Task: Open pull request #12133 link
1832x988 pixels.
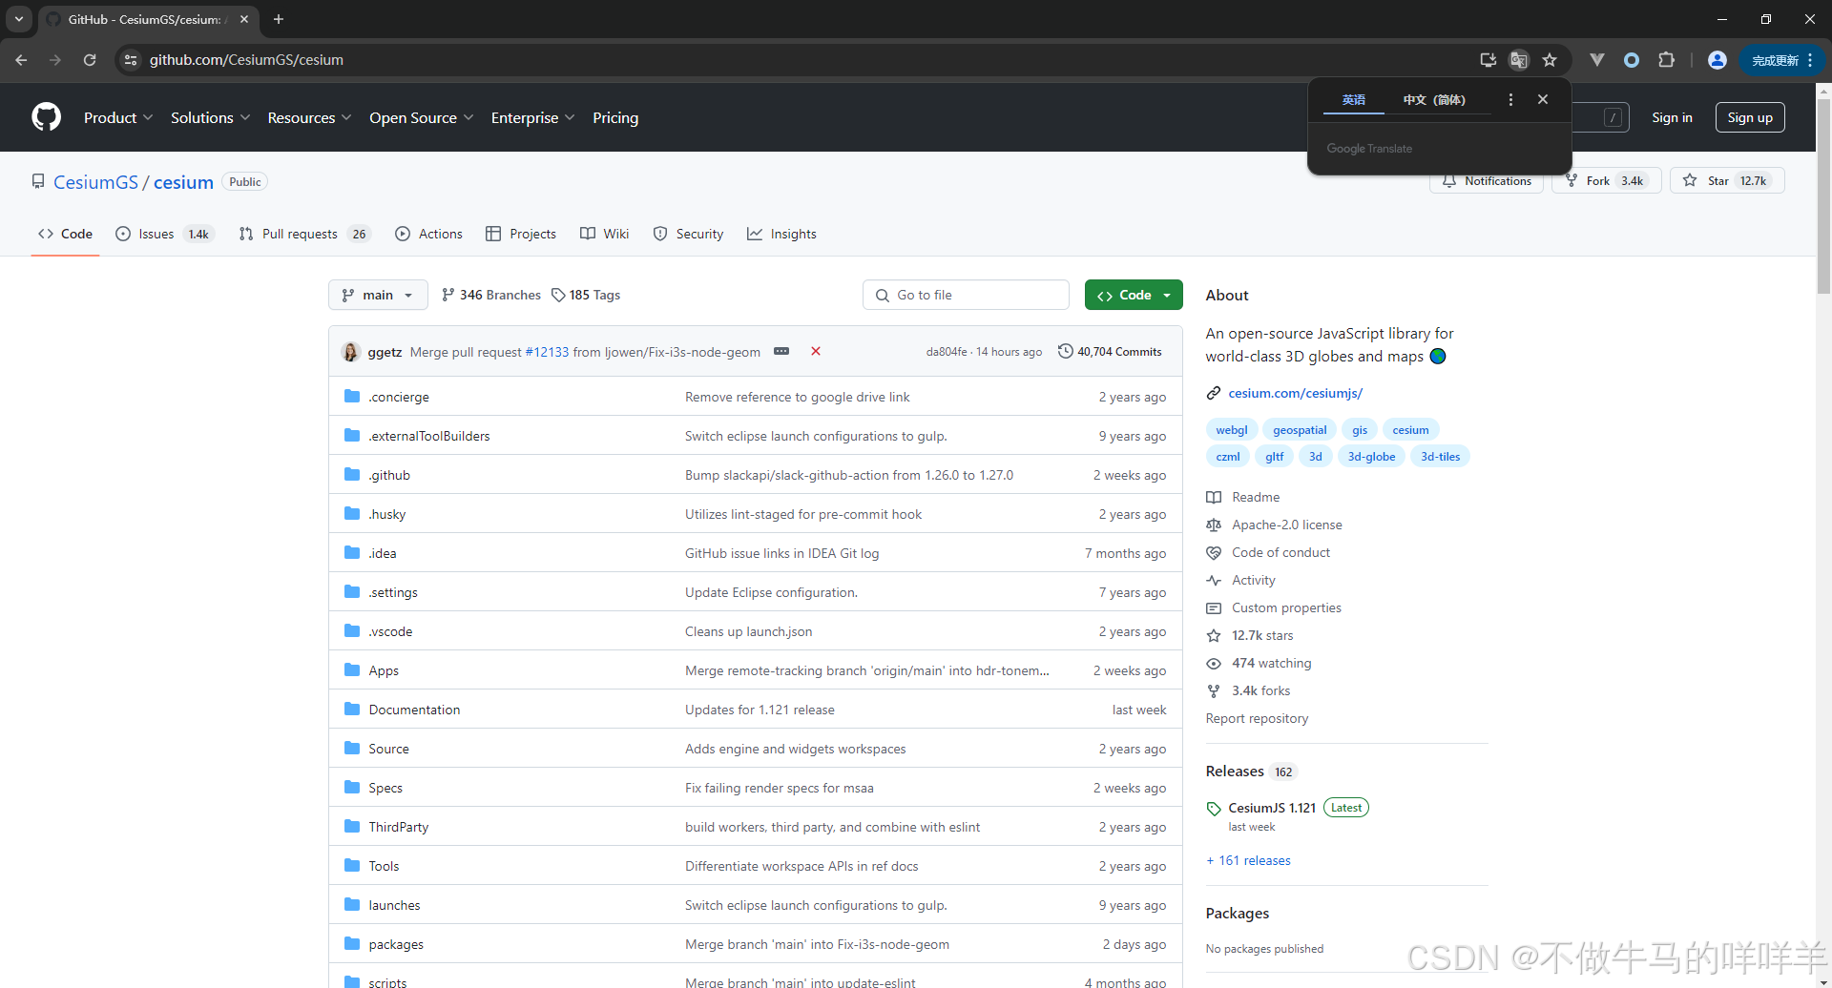Action: tap(547, 352)
